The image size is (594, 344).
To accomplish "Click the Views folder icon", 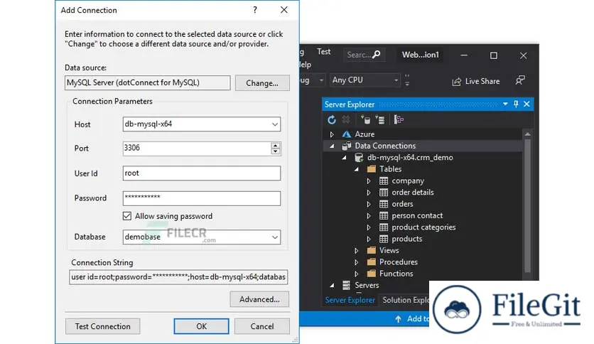I will coord(372,250).
